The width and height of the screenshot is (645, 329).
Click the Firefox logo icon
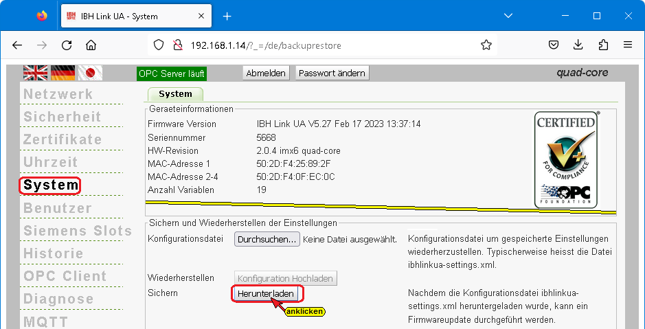(42, 16)
